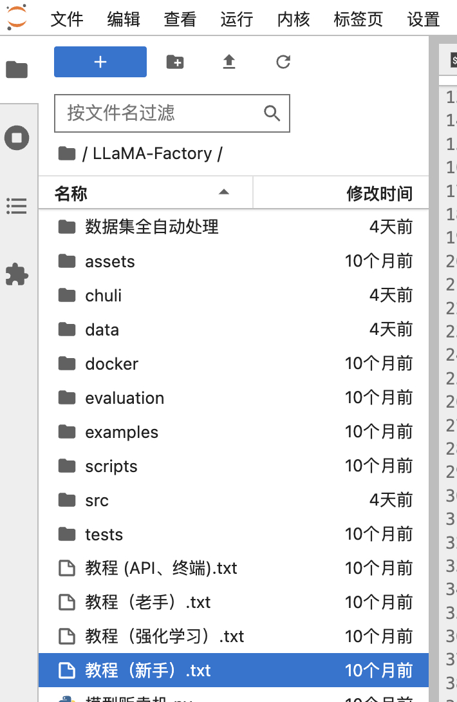The image size is (457, 702).
Task: Refresh the file list
Action: click(283, 62)
